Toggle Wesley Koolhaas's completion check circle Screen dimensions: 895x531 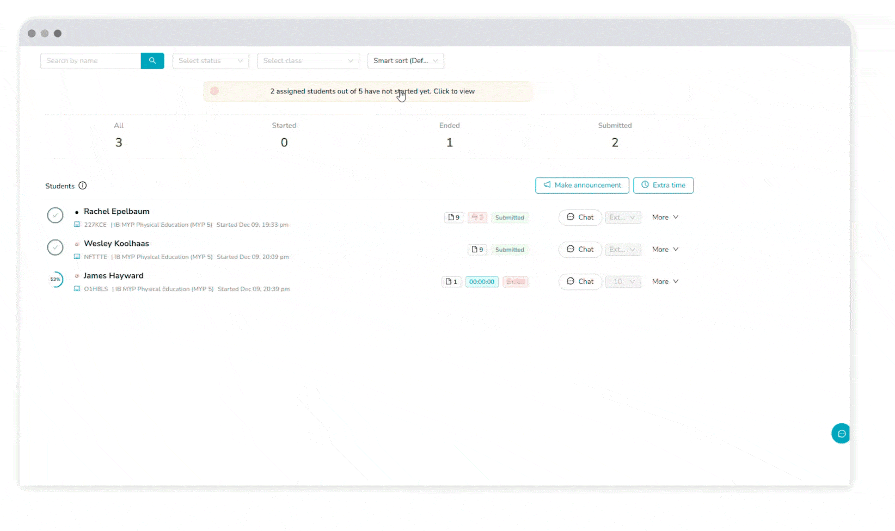55,248
